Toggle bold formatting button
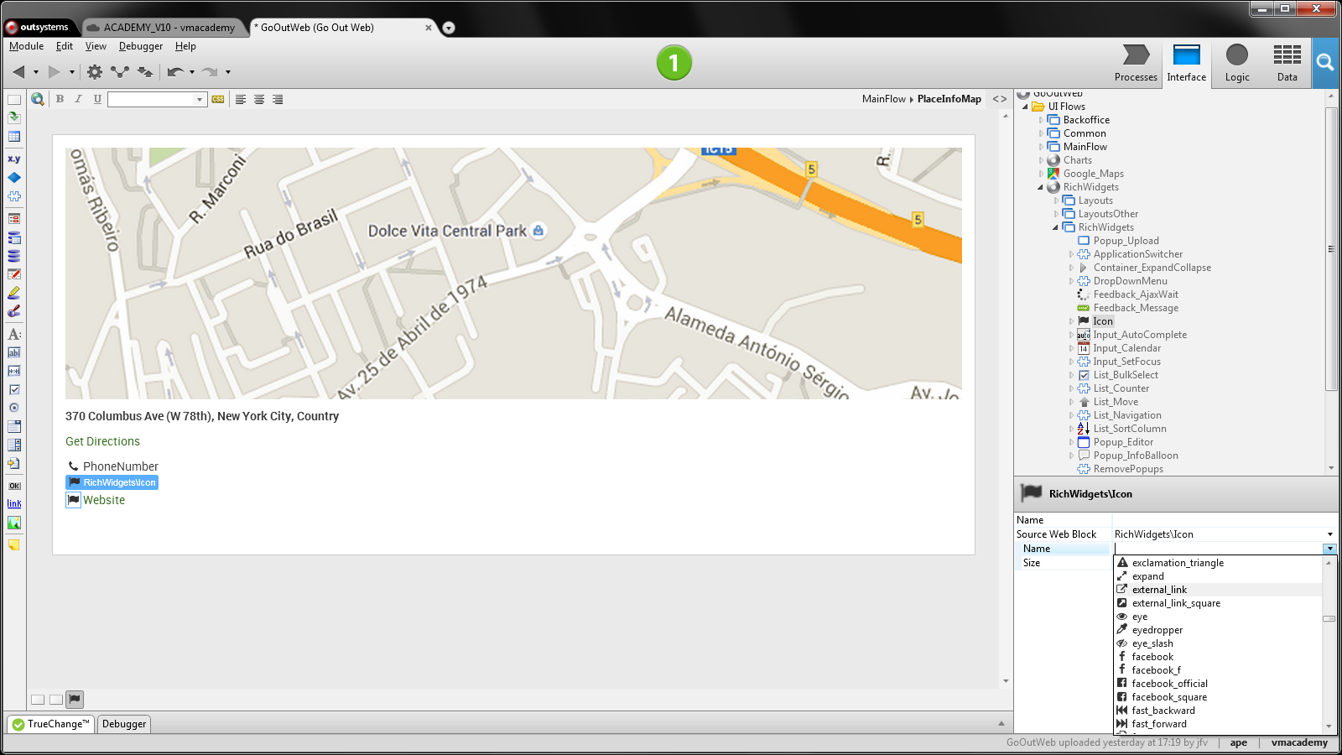Image resolution: width=1342 pixels, height=755 pixels. [x=60, y=99]
